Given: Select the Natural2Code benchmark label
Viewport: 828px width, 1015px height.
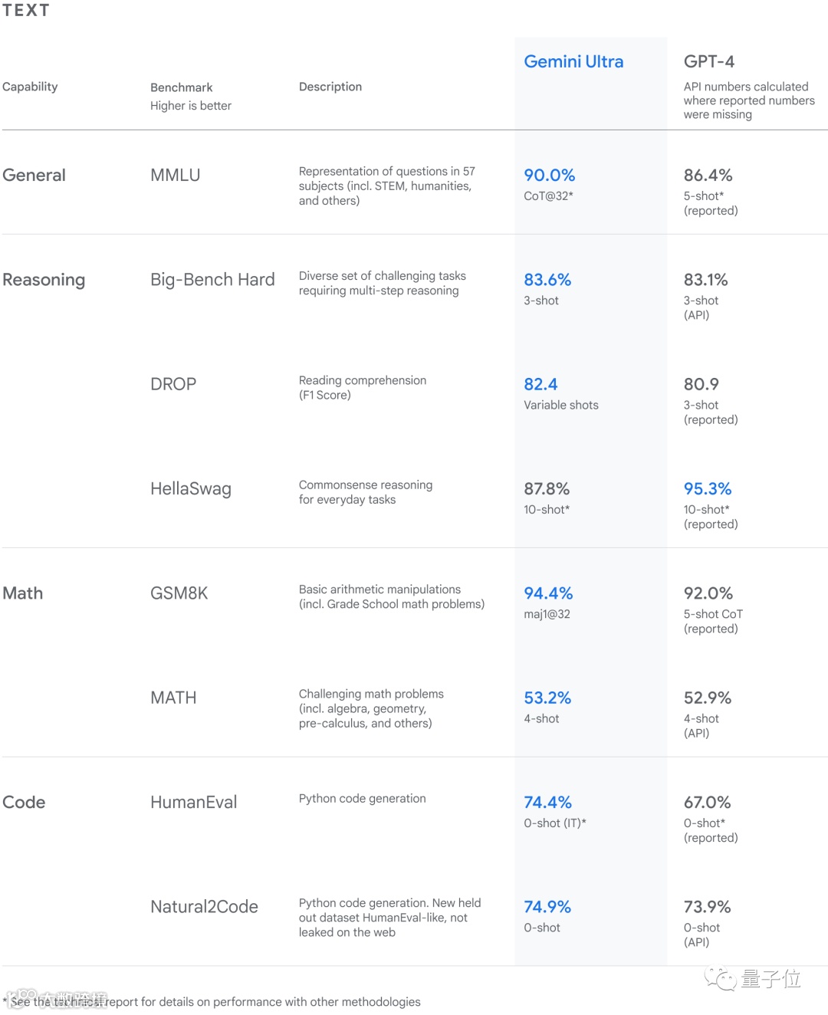Looking at the screenshot, I should (204, 907).
